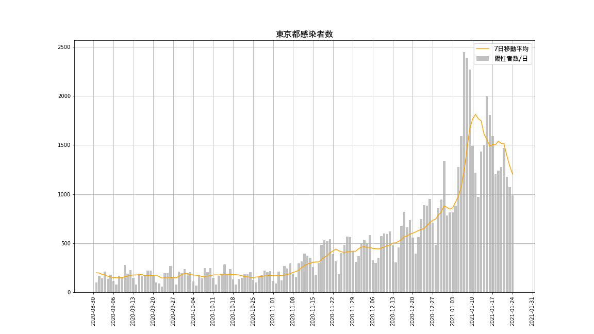Image resolution: width=594 pixels, height=334 pixels.
Task: Click the x-axis date 2021-01-24
Action: [513, 311]
